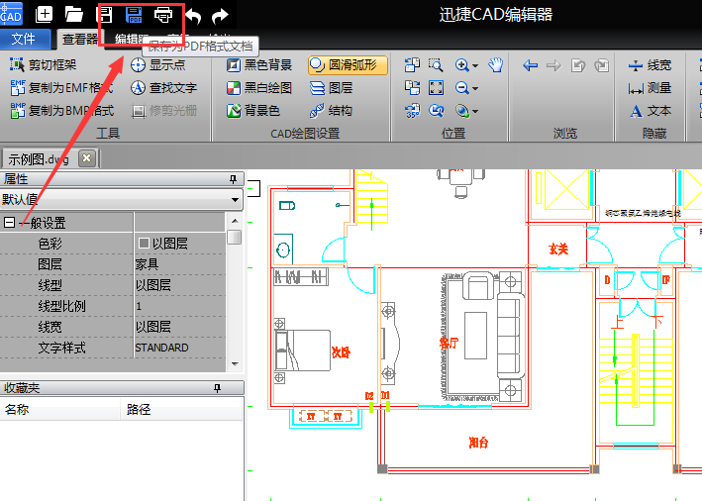Open a file with the folder icon

coord(73,15)
